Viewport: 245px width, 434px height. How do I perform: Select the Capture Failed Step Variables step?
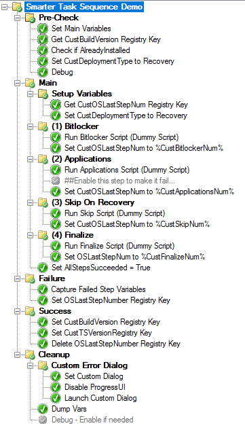[x=98, y=289]
